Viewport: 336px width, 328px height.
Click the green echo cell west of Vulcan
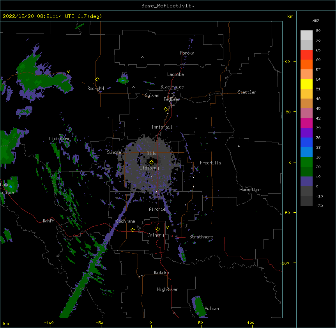[199, 306]
